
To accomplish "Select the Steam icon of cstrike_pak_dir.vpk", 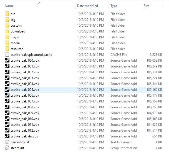I will coord(7,136).
